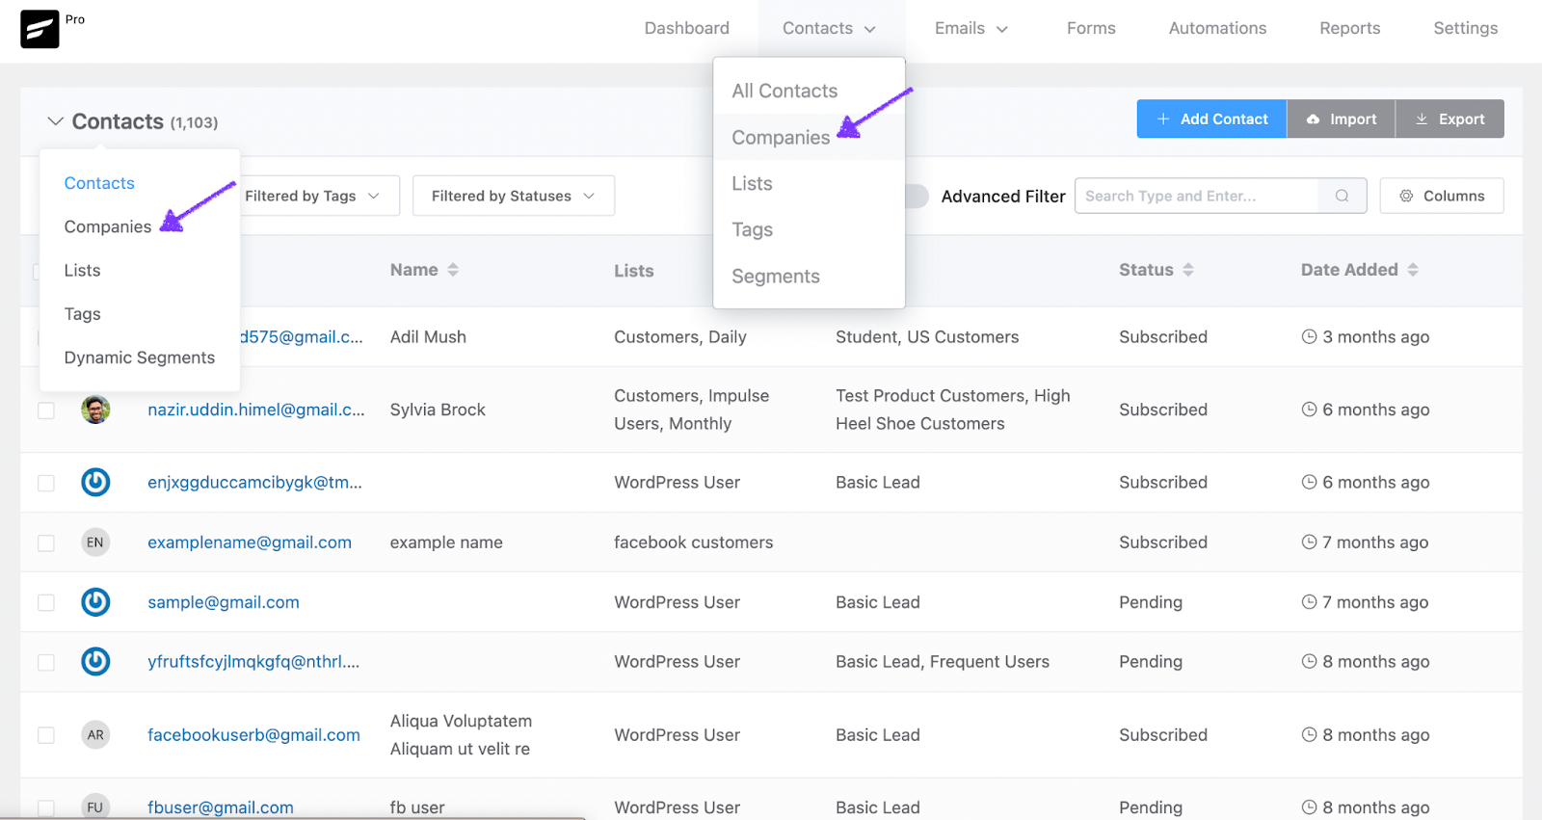1542x820 pixels.
Task: Expand the Emails navigation menu
Action: (x=971, y=29)
